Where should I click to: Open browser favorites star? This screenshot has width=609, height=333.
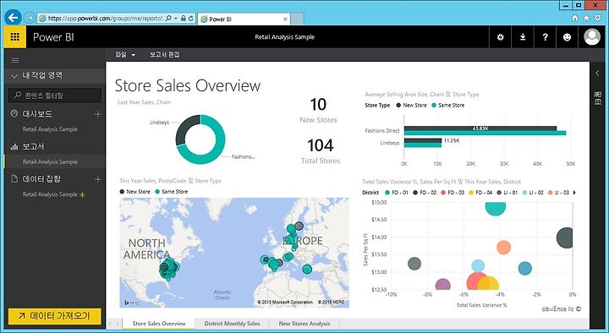pos(586,18)
